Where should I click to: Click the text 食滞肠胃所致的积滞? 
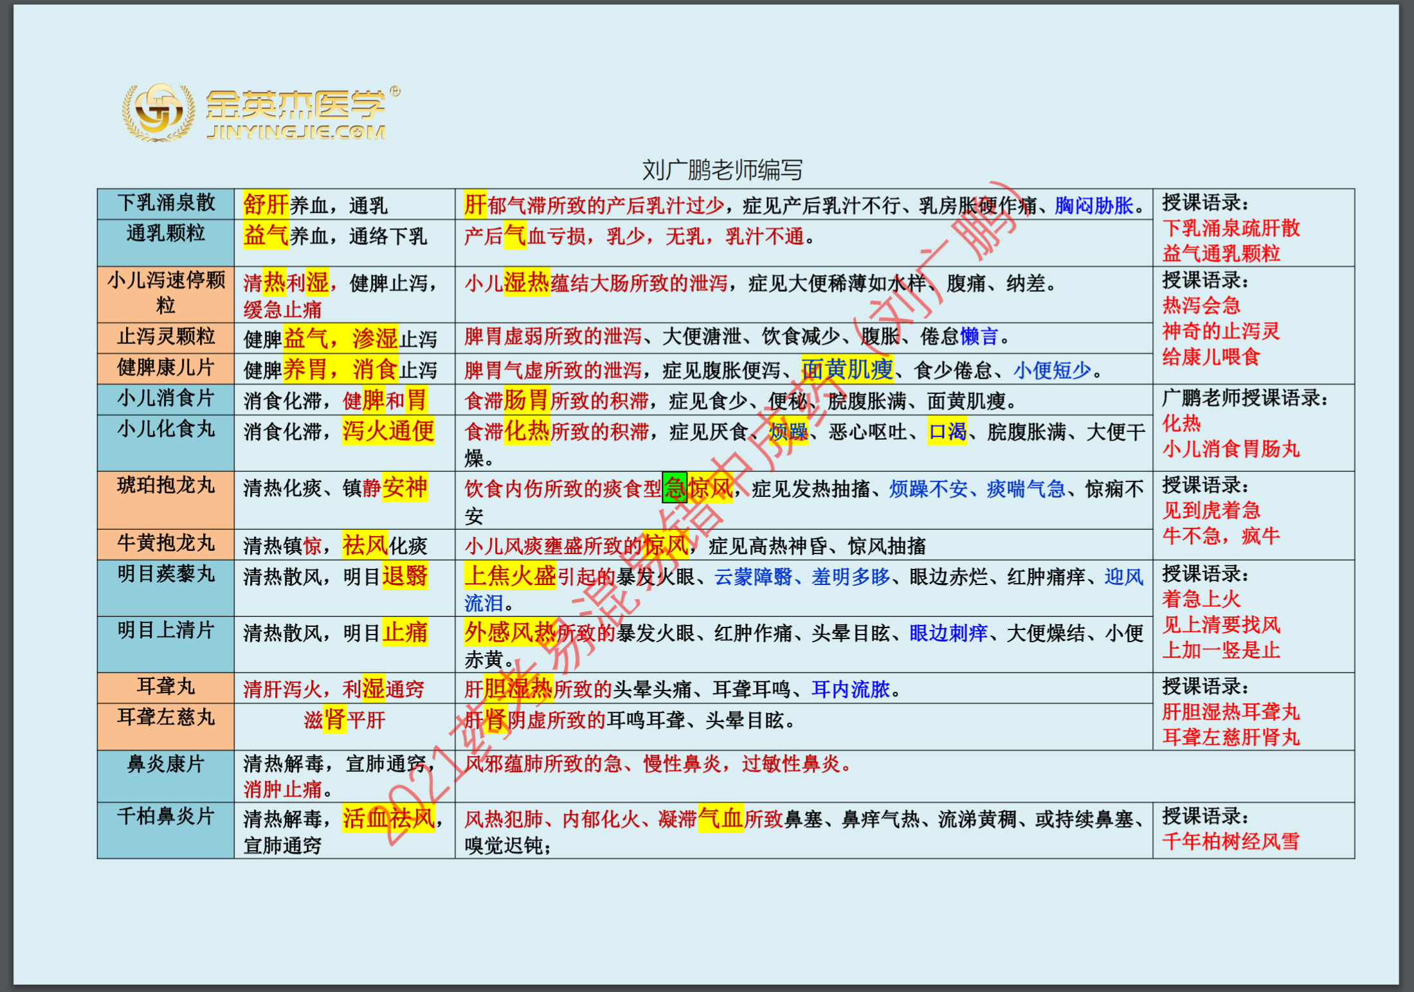point(556,400)
